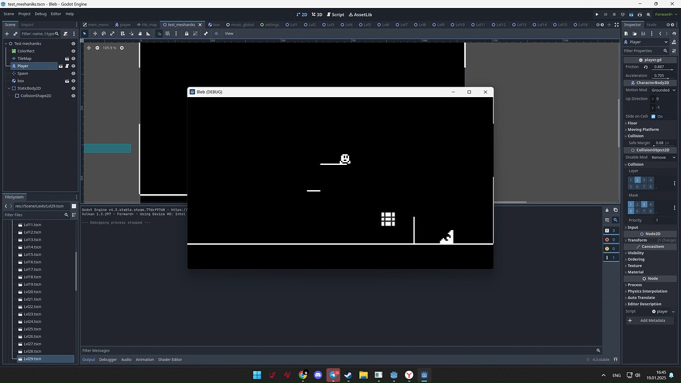
Task: Open the Motion Mode Grounded dropdown
Action: (663, 90)
